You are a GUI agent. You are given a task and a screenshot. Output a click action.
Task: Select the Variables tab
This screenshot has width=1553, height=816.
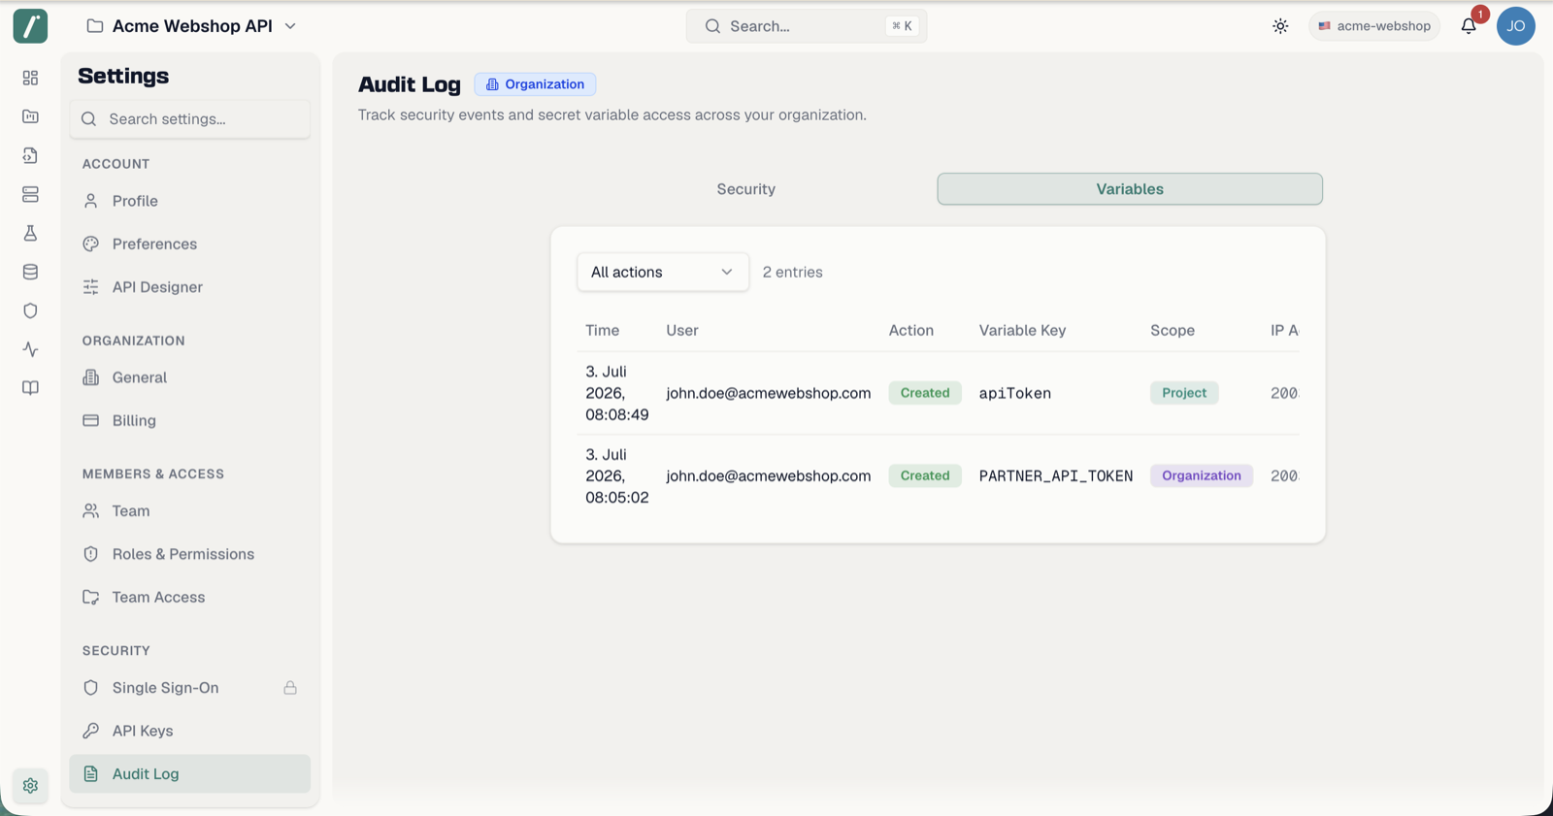pyautogui.click(x=1130, y=189)
